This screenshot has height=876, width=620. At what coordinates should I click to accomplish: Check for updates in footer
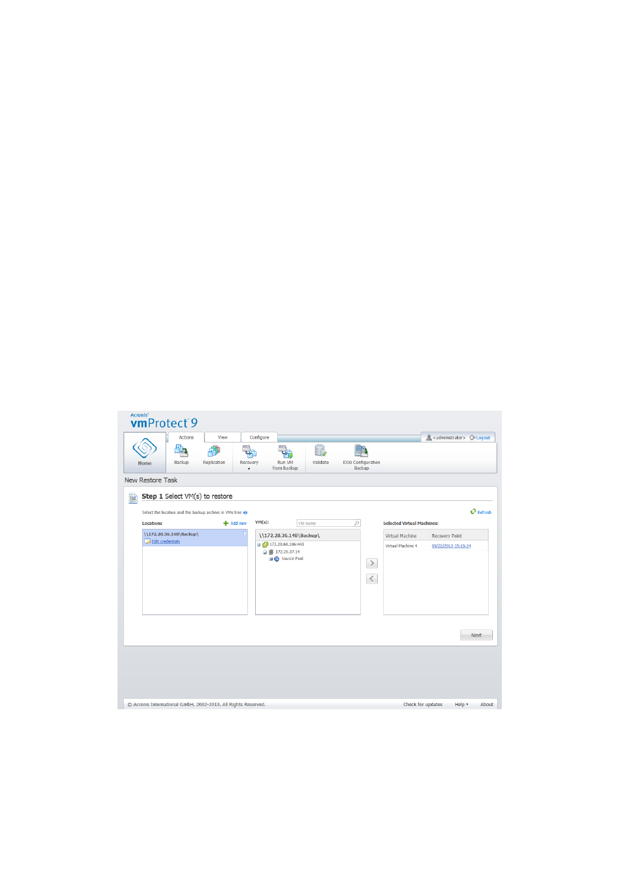pos(423,704)
